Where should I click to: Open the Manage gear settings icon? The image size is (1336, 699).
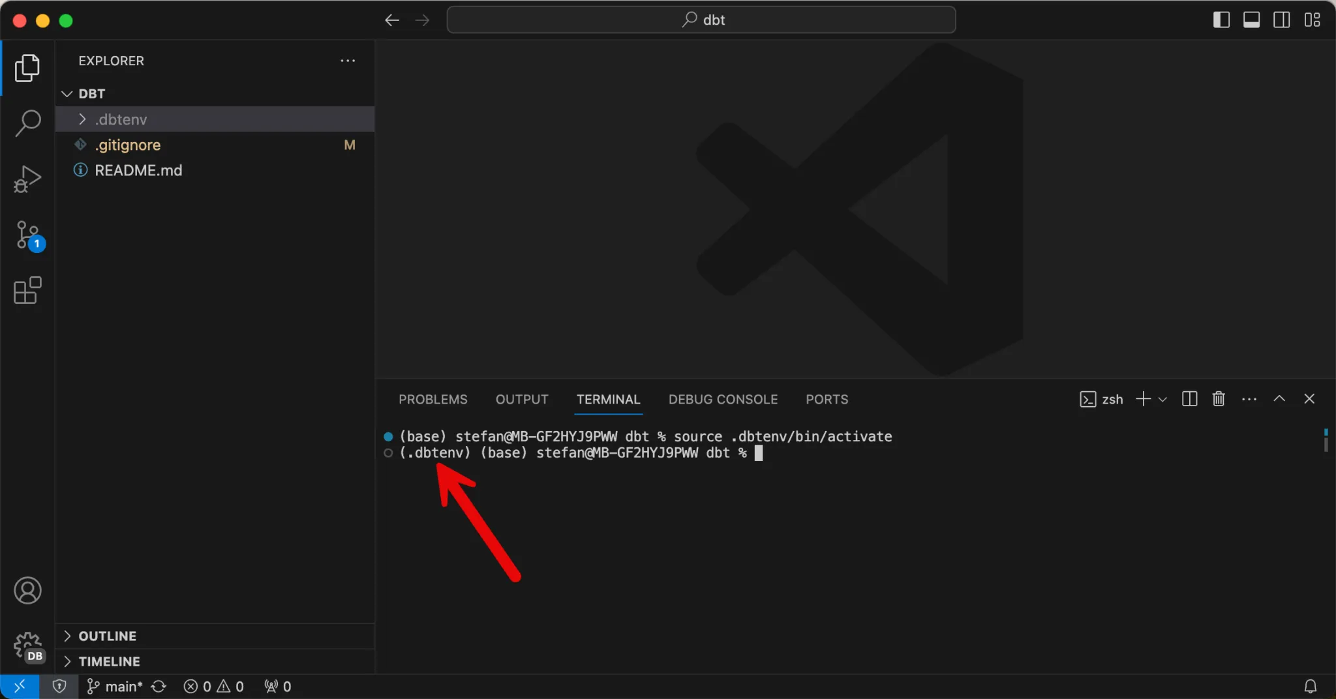tap(27, 646)
